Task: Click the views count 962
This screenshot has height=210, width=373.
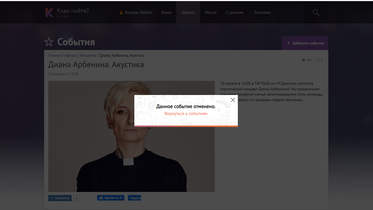Action: click(x=310, y=60)
